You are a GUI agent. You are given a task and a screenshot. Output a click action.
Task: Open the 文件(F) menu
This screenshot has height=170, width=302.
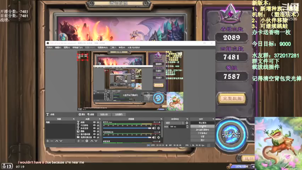(49, 48)
